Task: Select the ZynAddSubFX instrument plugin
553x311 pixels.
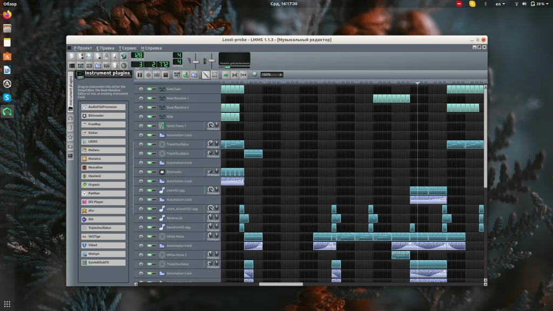Action: (x=103, y=262)
